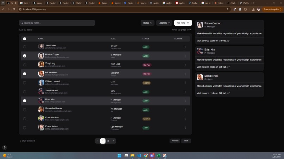This screenshot has width=284, height=159.
Task: Click the browser back arrow
Action: click(3, 9)
